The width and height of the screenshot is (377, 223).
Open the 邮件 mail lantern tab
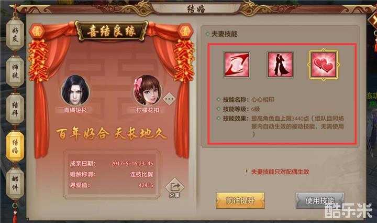[15, 183]
